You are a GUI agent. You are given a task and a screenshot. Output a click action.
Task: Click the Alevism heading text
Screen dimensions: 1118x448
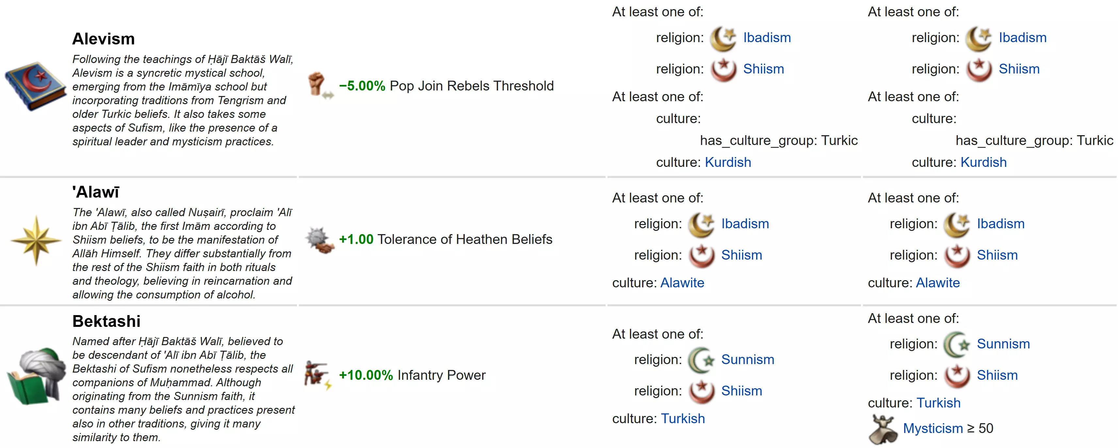point(103,39)
